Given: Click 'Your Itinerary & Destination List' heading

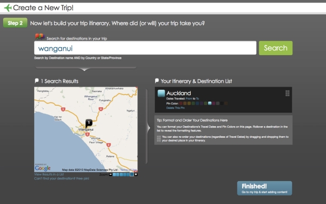Looking at the screenshot, I should 196,81.
